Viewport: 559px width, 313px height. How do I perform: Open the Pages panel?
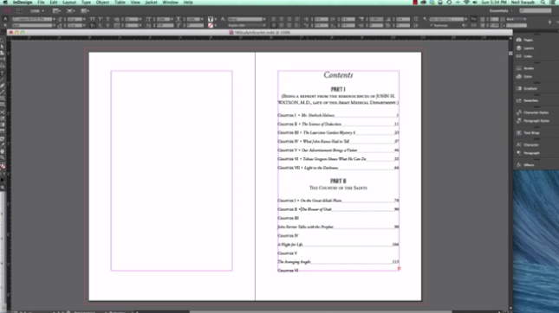(524, 40)
